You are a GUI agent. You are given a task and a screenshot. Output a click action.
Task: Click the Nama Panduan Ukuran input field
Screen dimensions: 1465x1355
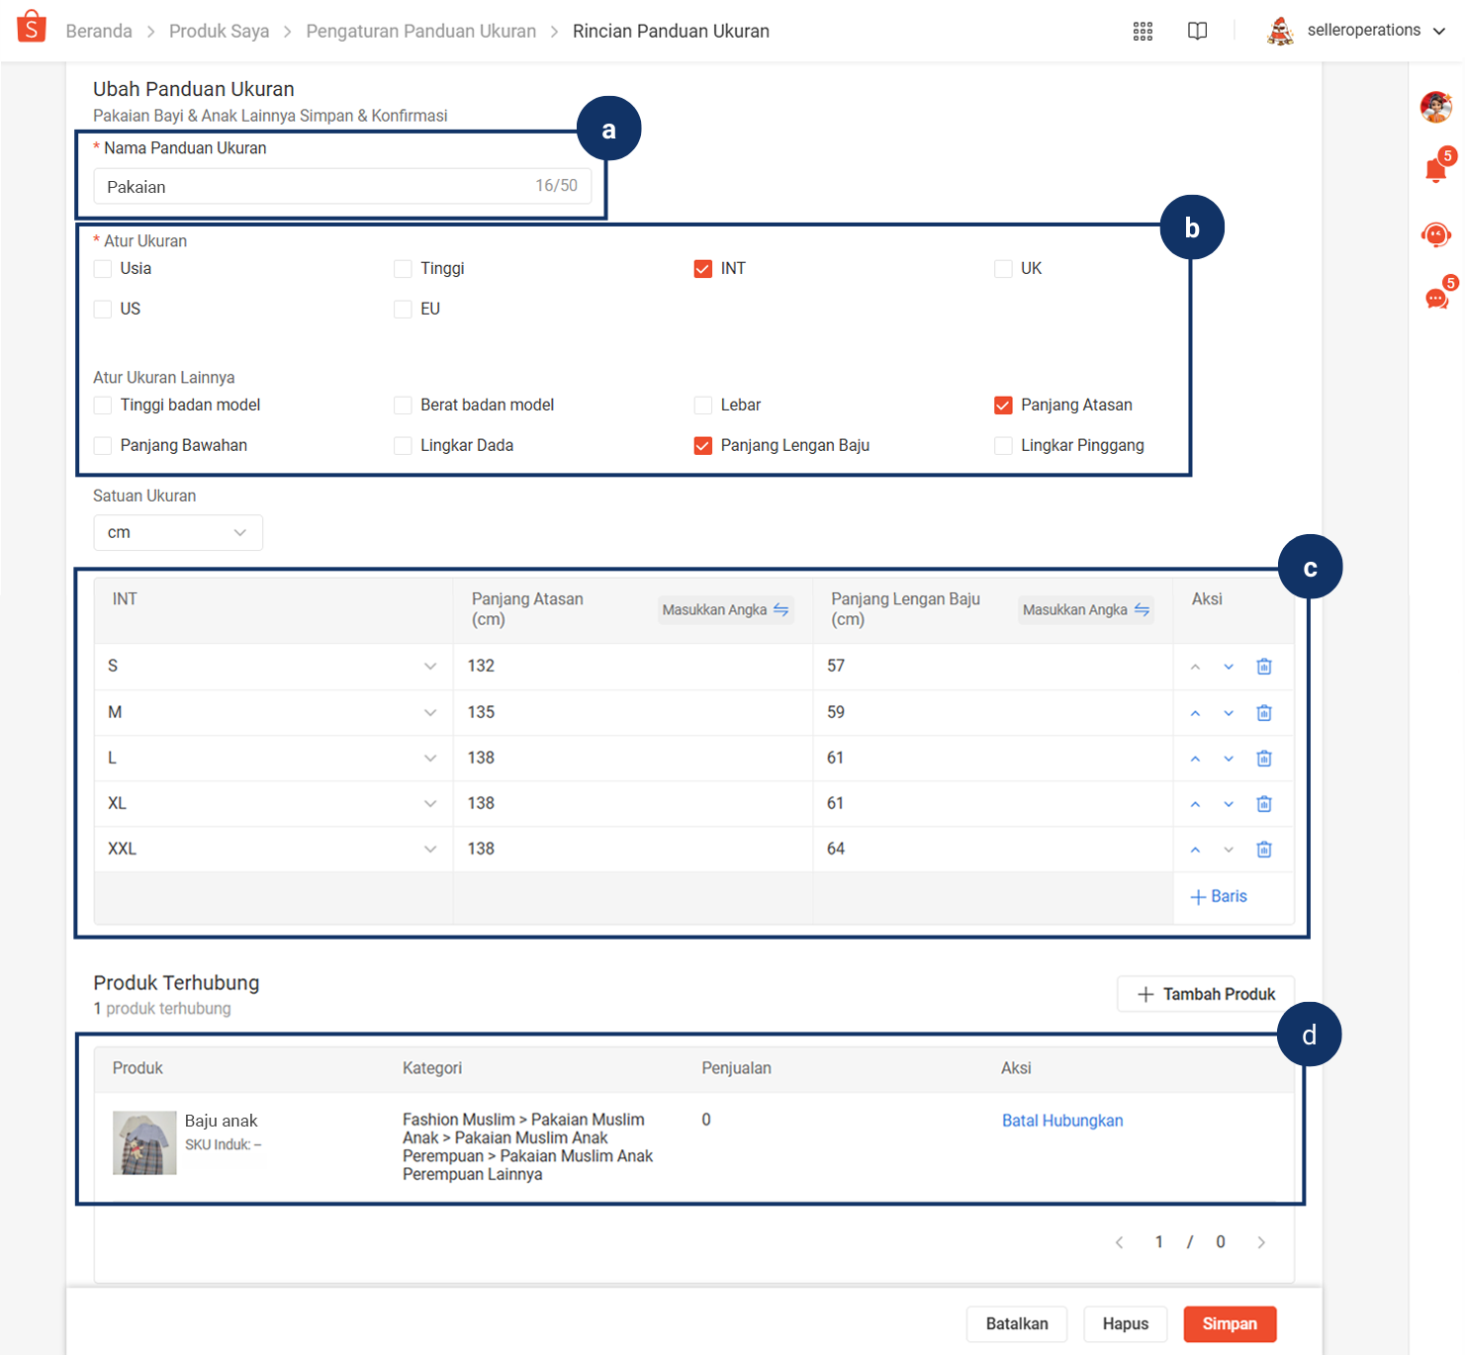coord(342,186)
